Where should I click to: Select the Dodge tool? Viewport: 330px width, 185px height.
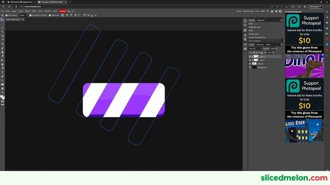click(x=2, y=68)
